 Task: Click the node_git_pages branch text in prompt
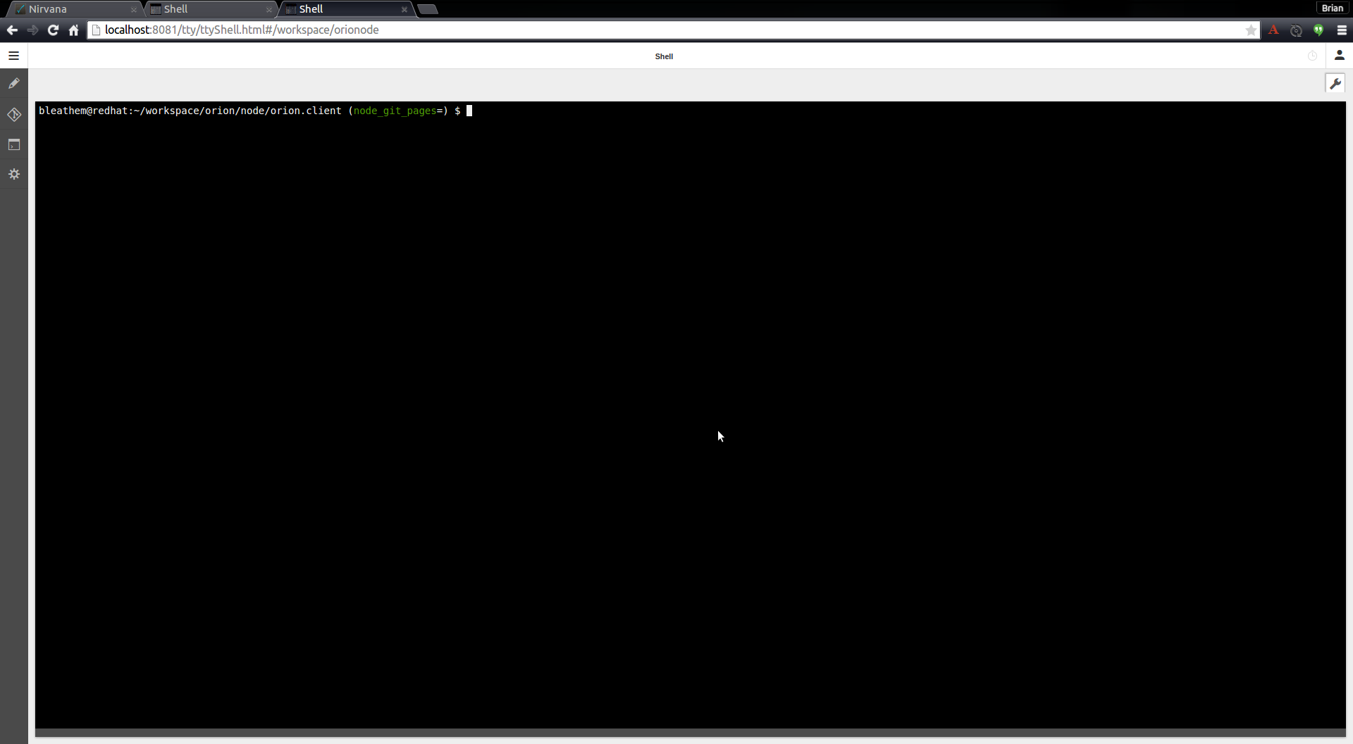(x=395, y=111)
